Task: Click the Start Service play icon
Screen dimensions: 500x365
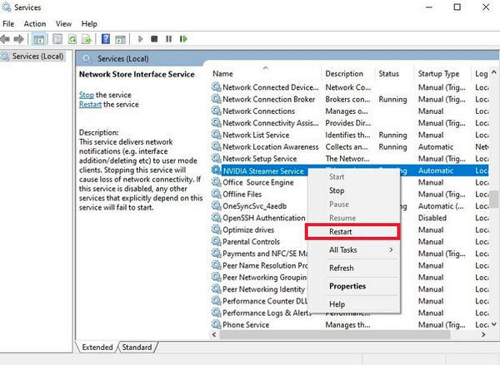Action: pyautogui.click(x=140, y=39)
